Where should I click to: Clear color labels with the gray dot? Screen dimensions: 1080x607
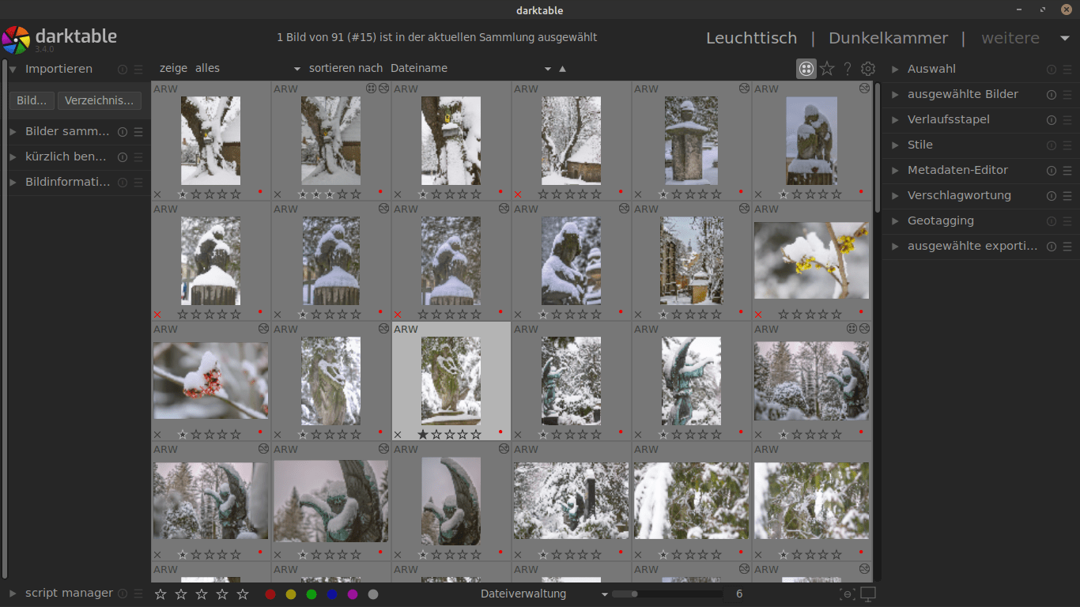click(x=373, y=594)
